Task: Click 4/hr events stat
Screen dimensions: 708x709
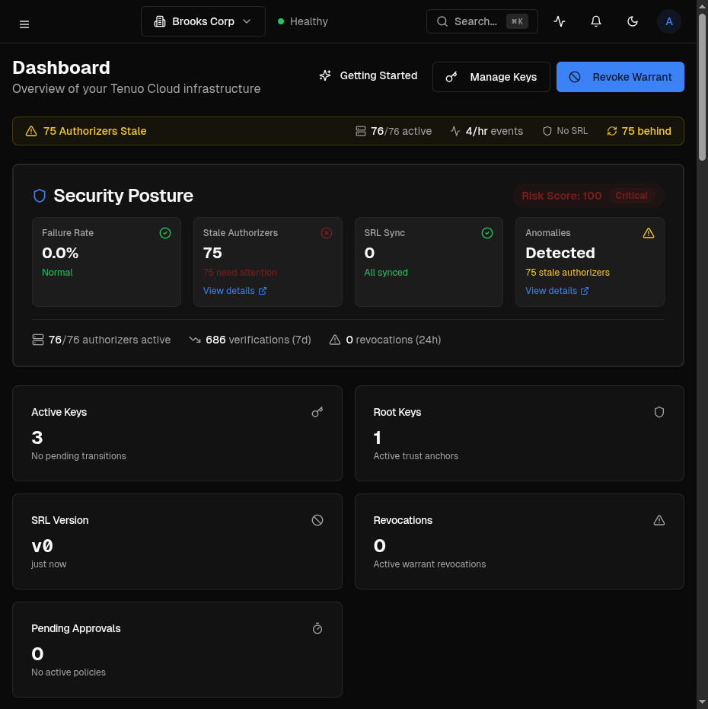Action: click(486, 131)
